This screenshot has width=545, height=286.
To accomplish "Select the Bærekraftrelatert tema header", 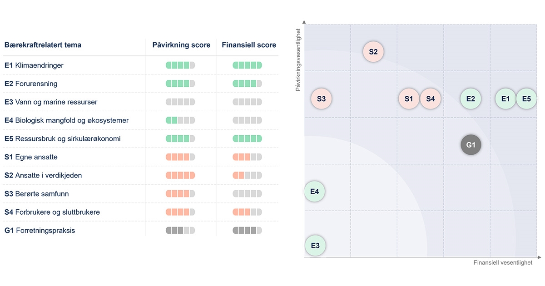I will pos(43,45).
